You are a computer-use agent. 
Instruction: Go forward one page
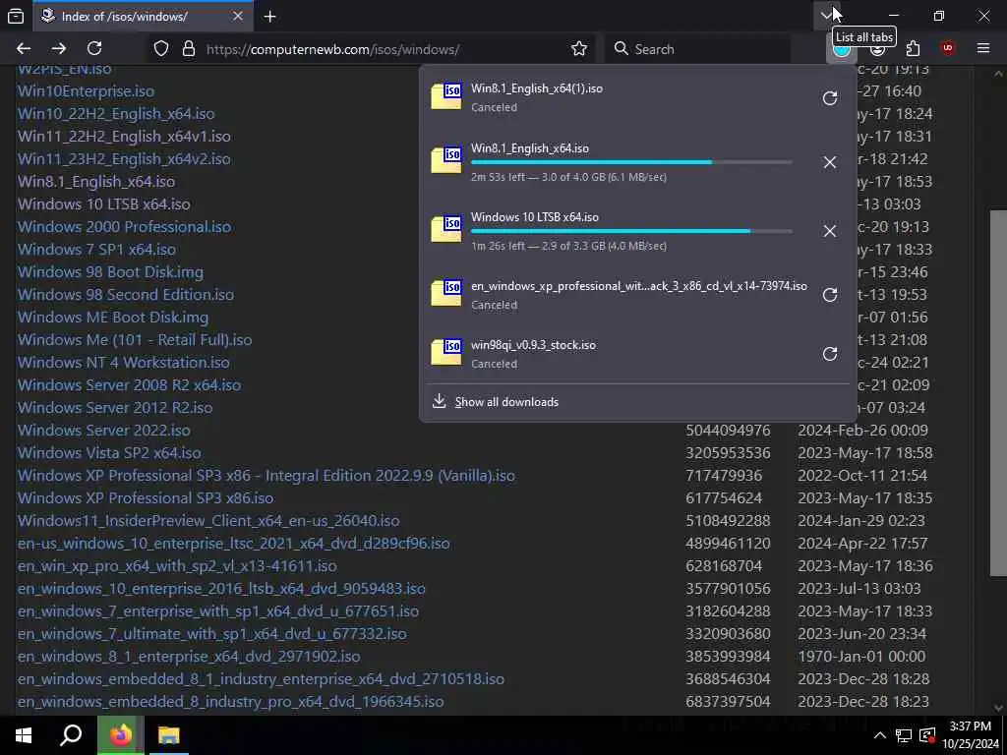click(59, 49)
